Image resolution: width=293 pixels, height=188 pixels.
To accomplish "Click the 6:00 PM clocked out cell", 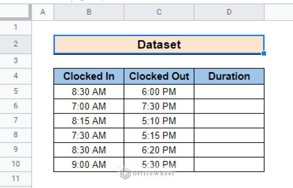I will click(x=159, y=92).
